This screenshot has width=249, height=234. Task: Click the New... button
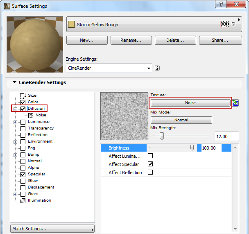(87, 40)
